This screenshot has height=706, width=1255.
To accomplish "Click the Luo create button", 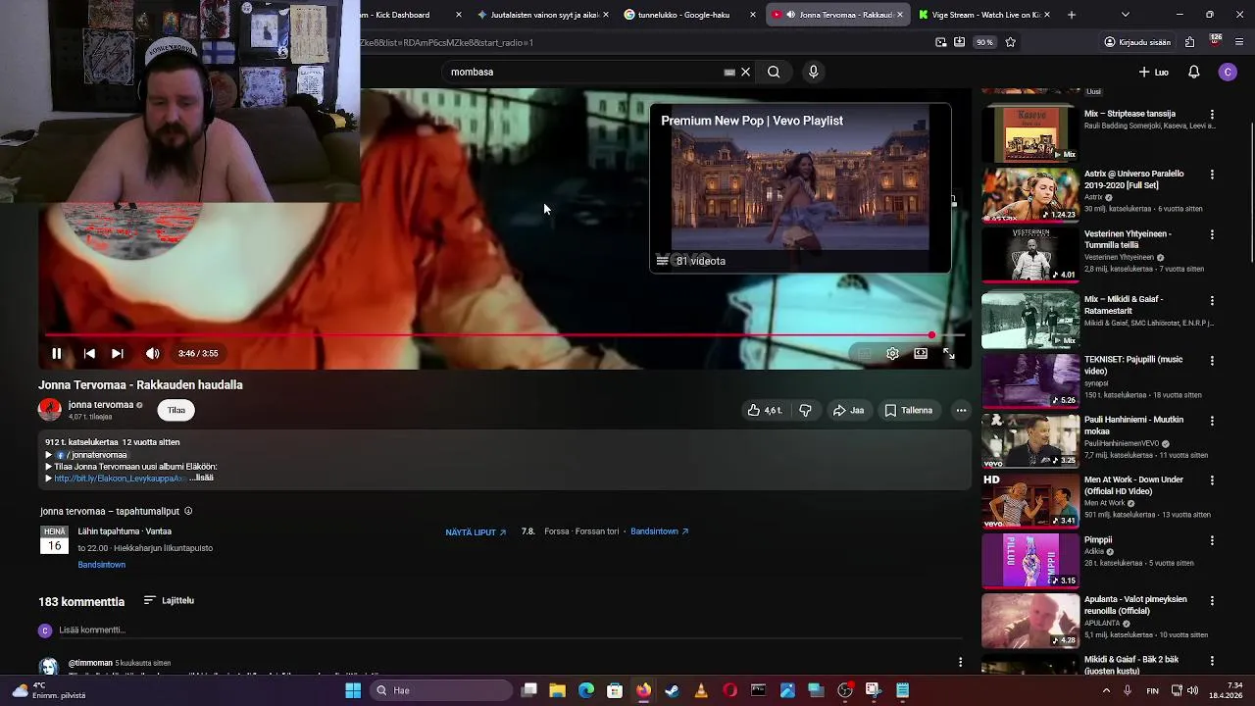I will (x=1153, y=72).
